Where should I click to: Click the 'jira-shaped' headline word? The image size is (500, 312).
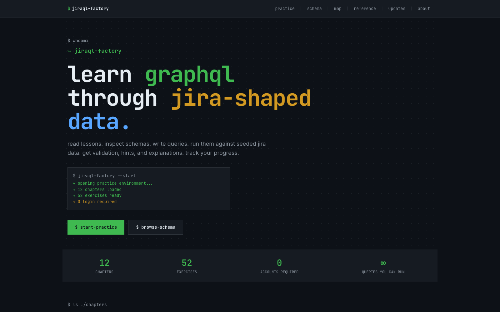pos(241,99)
